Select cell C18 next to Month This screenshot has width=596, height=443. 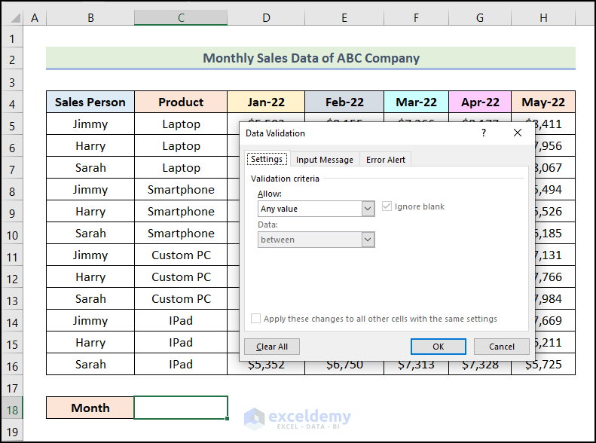pyautogui.click(x=181, y=408)
